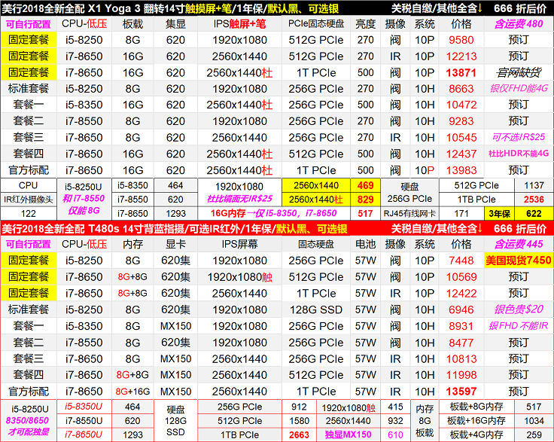Select the red upgrade price 2536
The height and width of the screenshot is (442, 554).
(534, 200)
